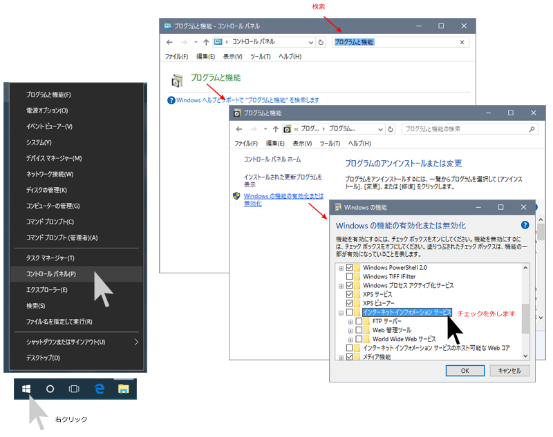
Task: Open ツール(T) menu in Programs window
Action: 330,144
